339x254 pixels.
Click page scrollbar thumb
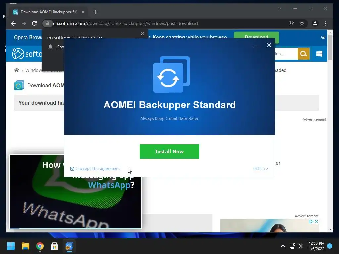click(330, 48)
